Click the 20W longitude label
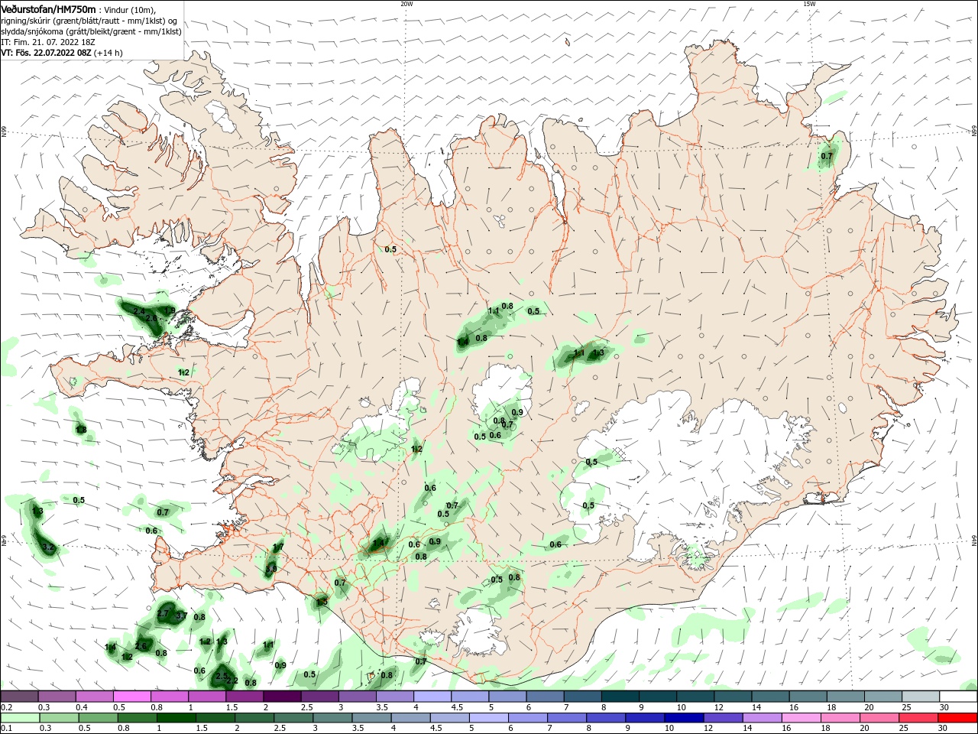978x734 pixels. (406, 4)
